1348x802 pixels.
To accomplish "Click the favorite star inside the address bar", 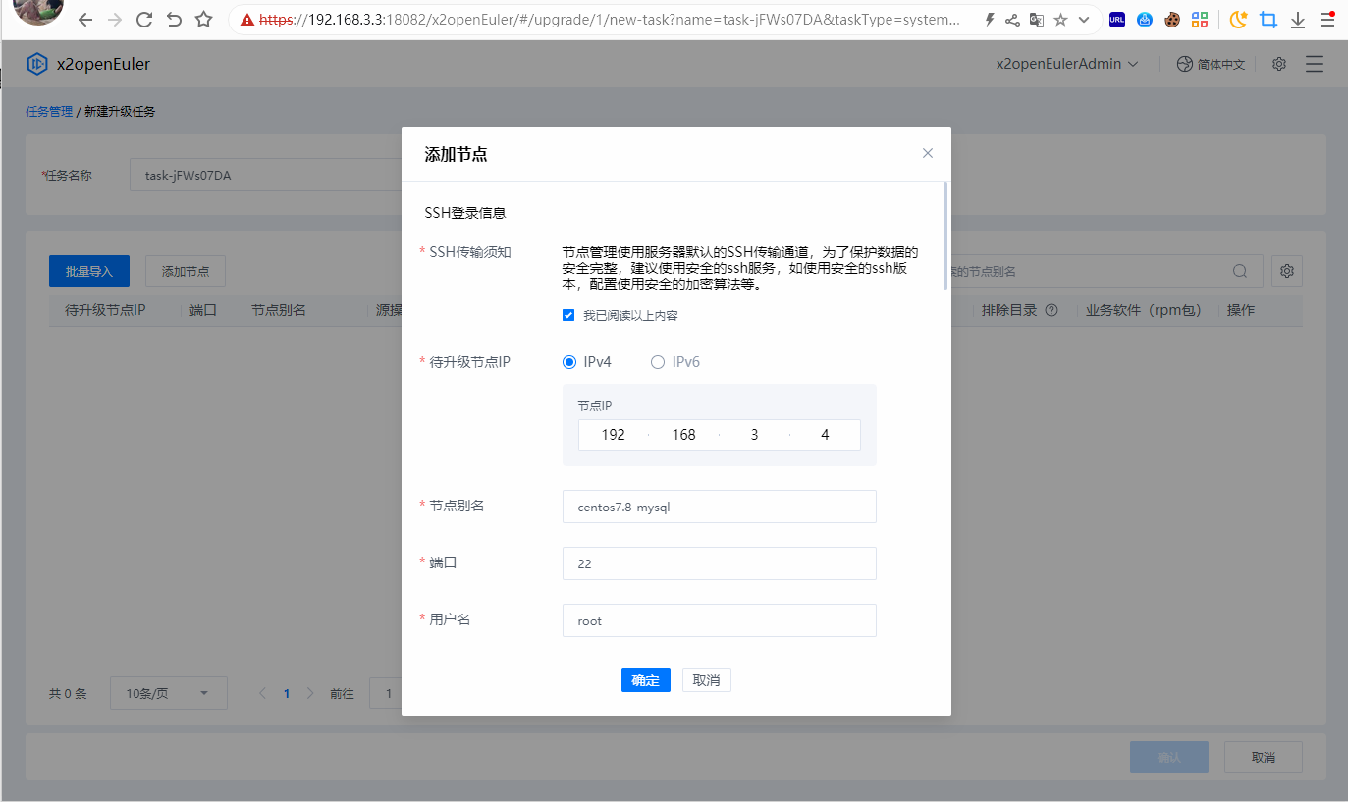I will pyautogui.click(x=1060, y=20).
